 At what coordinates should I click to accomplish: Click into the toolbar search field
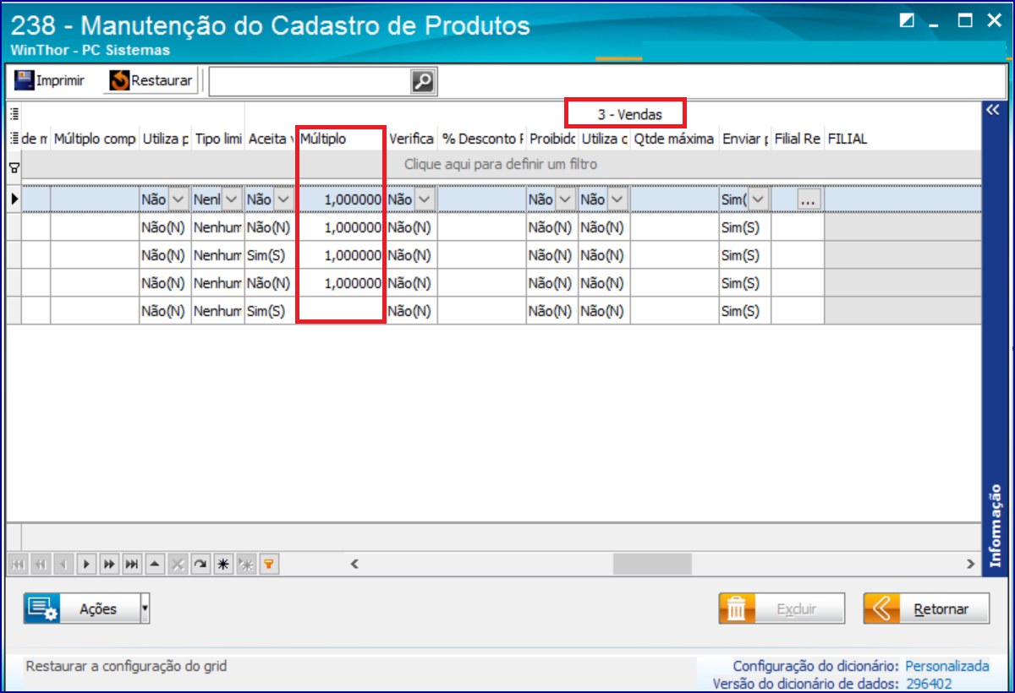(x=310, y=82)
